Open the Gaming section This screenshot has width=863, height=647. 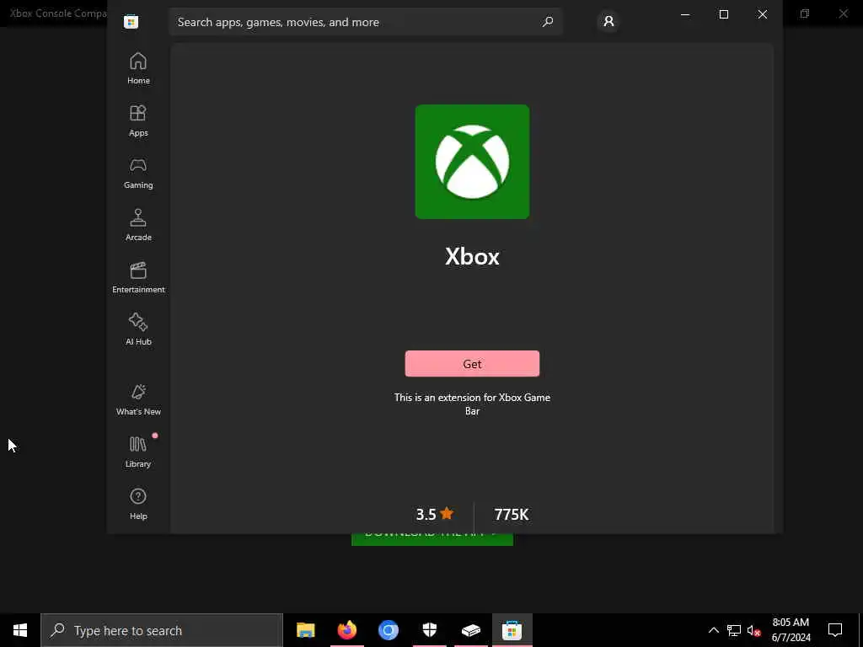click(138, 174)
